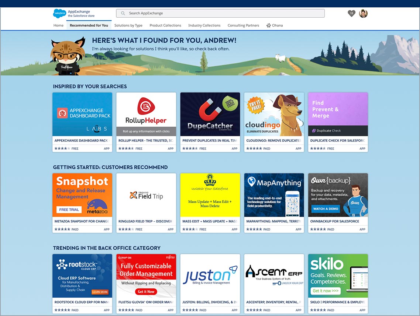The height and width of the screenshot is (316, 420).
Task: Open the Solutions by Type menu
Action: 128,25
